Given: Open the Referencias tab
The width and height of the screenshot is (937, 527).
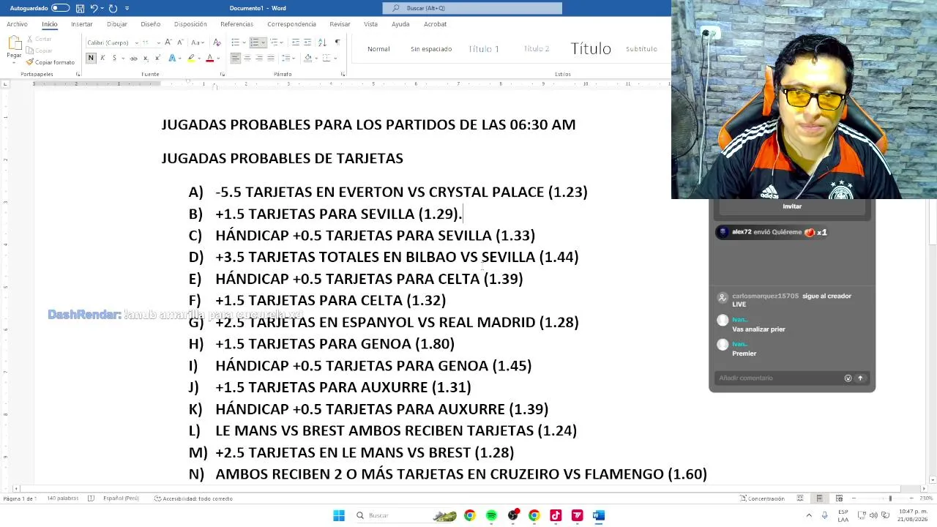Looking at the screenshot, I should coord(236,24).
